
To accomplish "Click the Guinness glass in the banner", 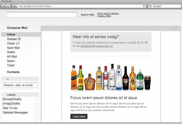I will [x=147, y=83].
